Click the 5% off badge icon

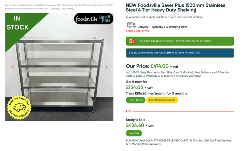click(132, 41)
